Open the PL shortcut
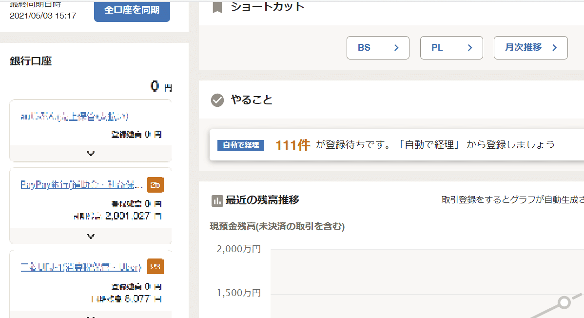This screenshot has width=584, height=318. click(451, 48)
